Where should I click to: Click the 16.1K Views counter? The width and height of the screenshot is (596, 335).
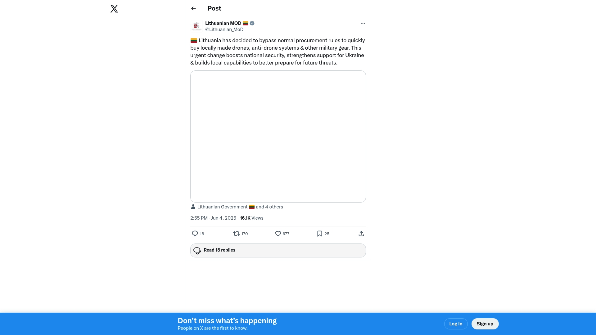click(x=251, y=218)
